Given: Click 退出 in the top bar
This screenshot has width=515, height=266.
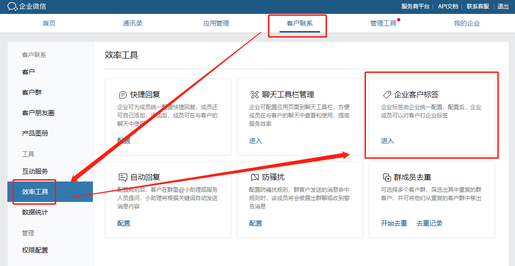Looking at the screenshot, I should coord(503,6).
